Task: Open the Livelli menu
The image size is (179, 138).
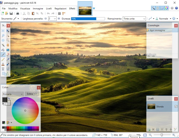Action: point(49,9)
